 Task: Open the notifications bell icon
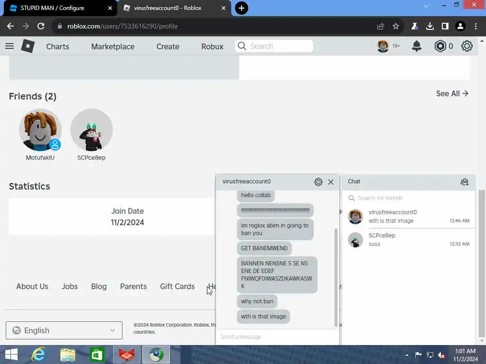pyautogui.click(x=417, y=46)
